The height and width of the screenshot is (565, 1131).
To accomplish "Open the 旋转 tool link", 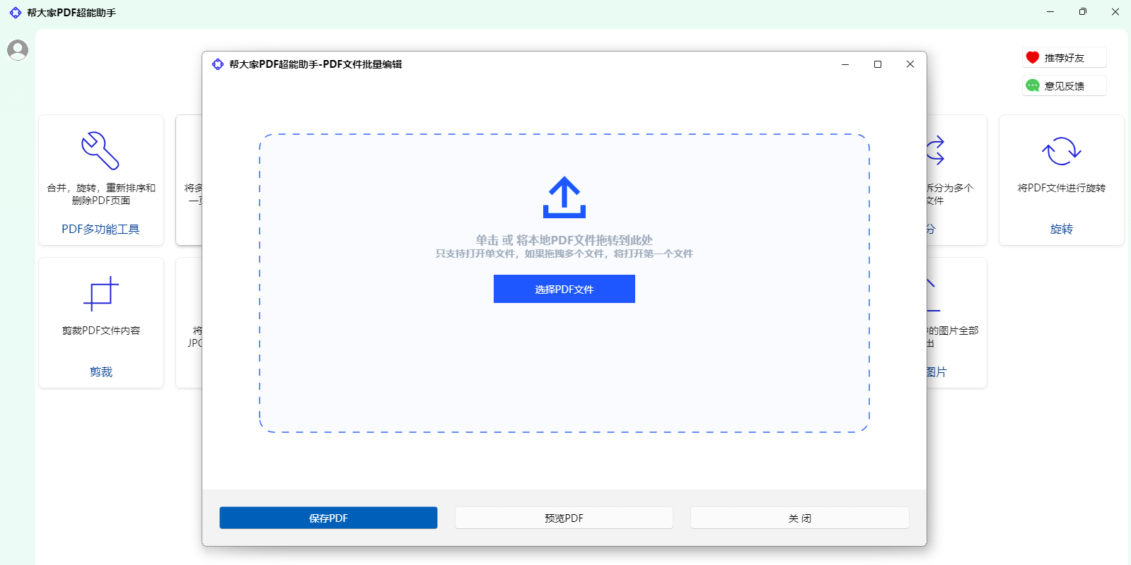I will tap(1061, 229).
